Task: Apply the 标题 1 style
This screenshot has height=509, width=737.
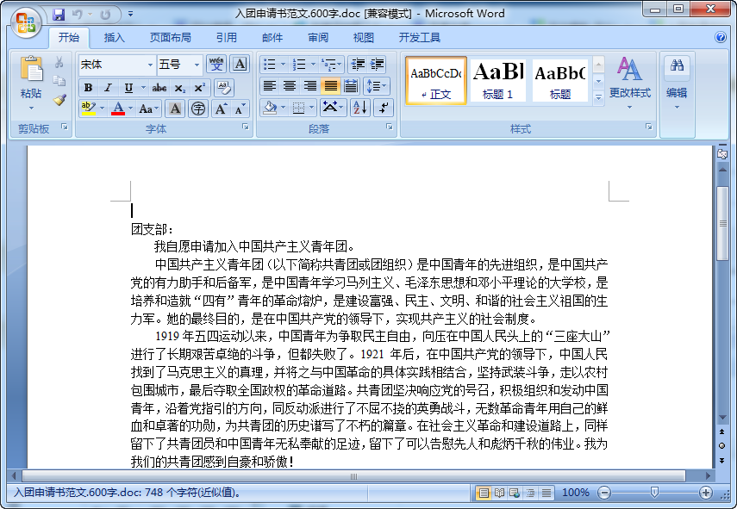Action: pos(497,80)
